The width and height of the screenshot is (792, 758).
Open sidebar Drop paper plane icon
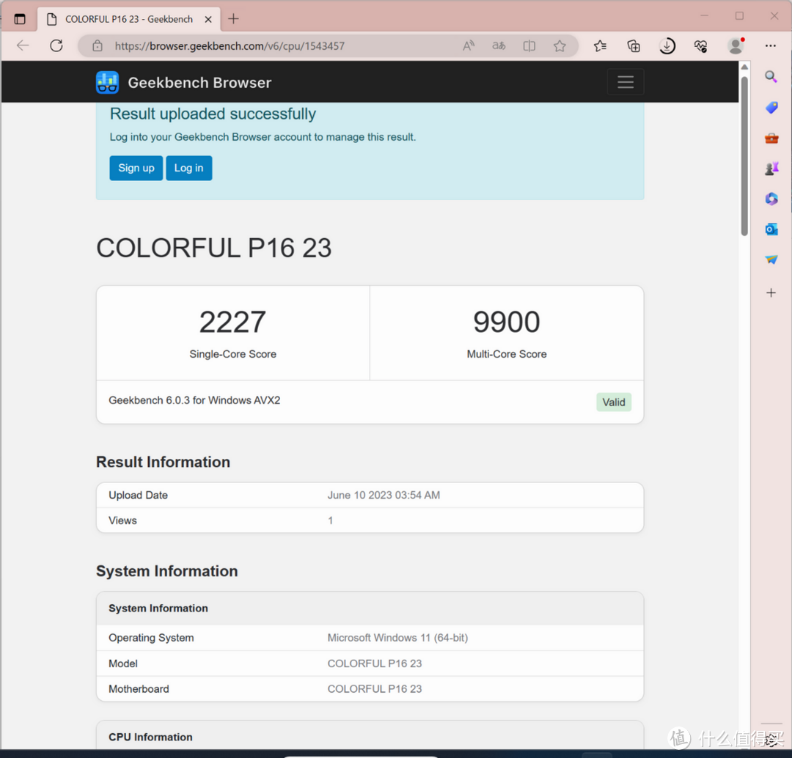[771, 260]
